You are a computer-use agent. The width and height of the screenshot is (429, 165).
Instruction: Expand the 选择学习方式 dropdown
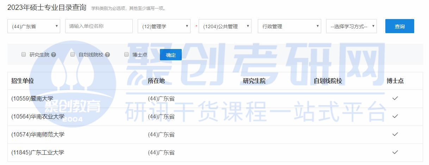(351, 26)
